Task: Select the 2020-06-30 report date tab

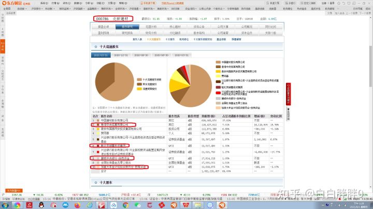Action: tap(161, 55)
